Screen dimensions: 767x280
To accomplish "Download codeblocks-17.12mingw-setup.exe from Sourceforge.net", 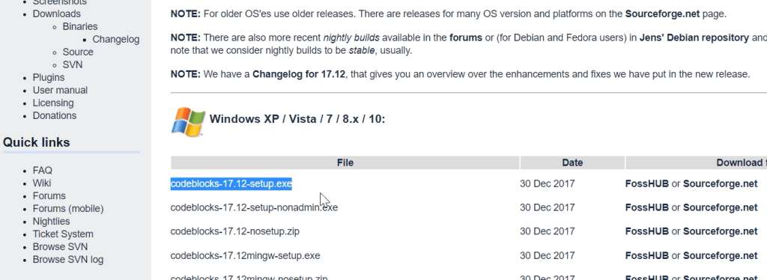I will tap(720, 255).
